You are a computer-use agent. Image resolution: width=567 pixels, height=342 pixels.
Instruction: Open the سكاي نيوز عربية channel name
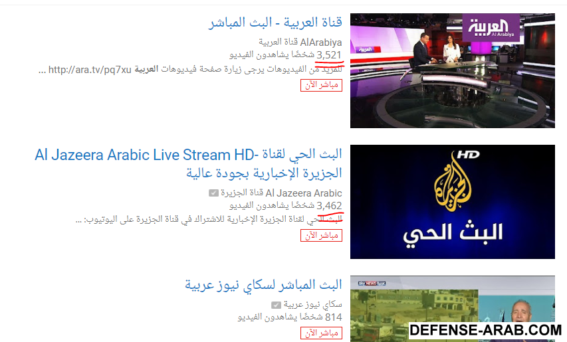point(313,304)
